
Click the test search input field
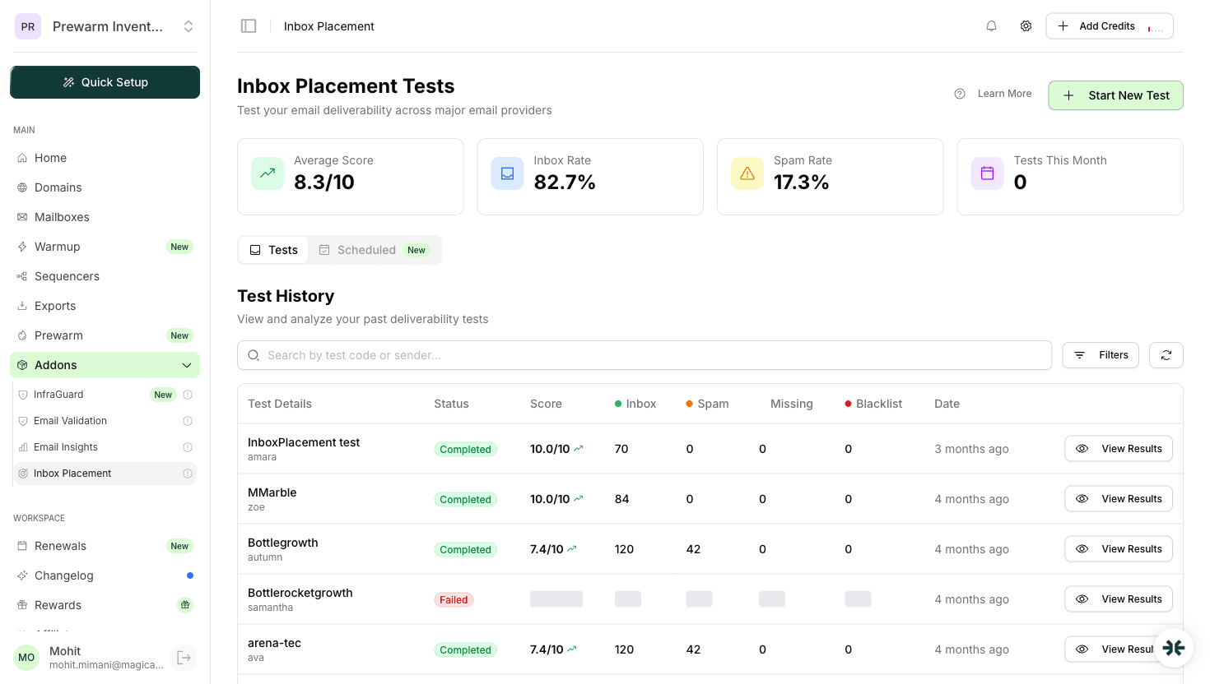pos(576,354)
